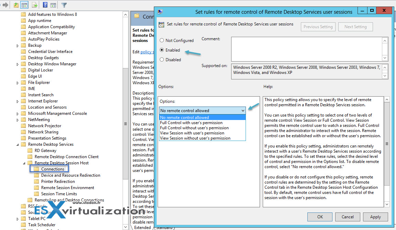Click the Digital Locker folder icon
Image resolution: width=396 pixels, height=230 pixels.
click(x=23, y=70)
